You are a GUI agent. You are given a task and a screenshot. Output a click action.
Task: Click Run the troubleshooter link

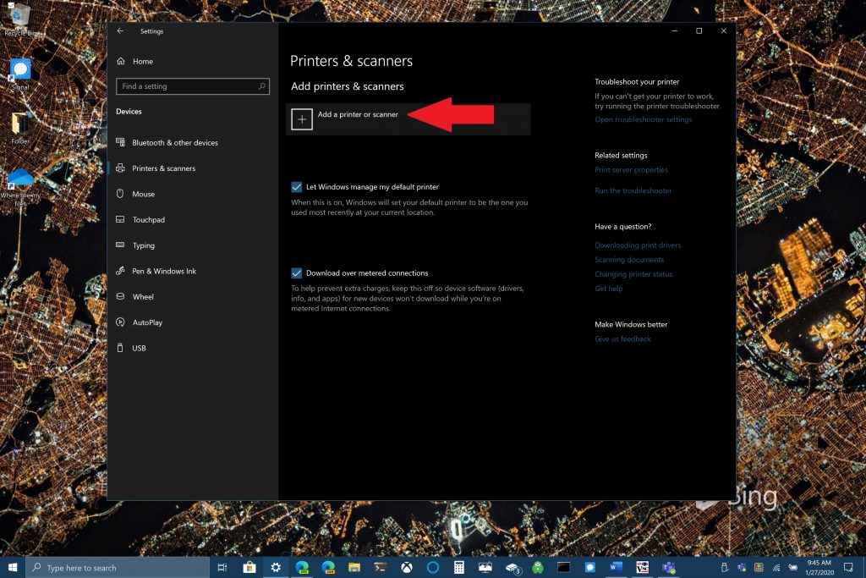click(x=633, y=190)
